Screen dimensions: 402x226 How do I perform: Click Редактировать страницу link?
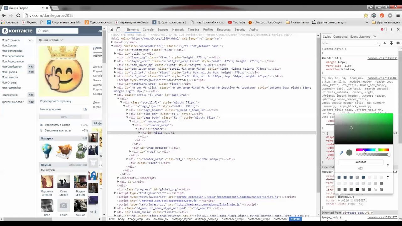point(56,101)
